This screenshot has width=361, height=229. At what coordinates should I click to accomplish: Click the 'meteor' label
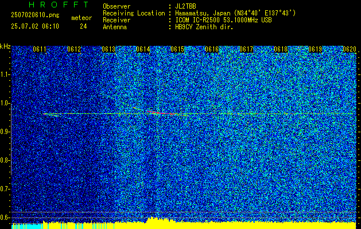[x=81, y=18]
